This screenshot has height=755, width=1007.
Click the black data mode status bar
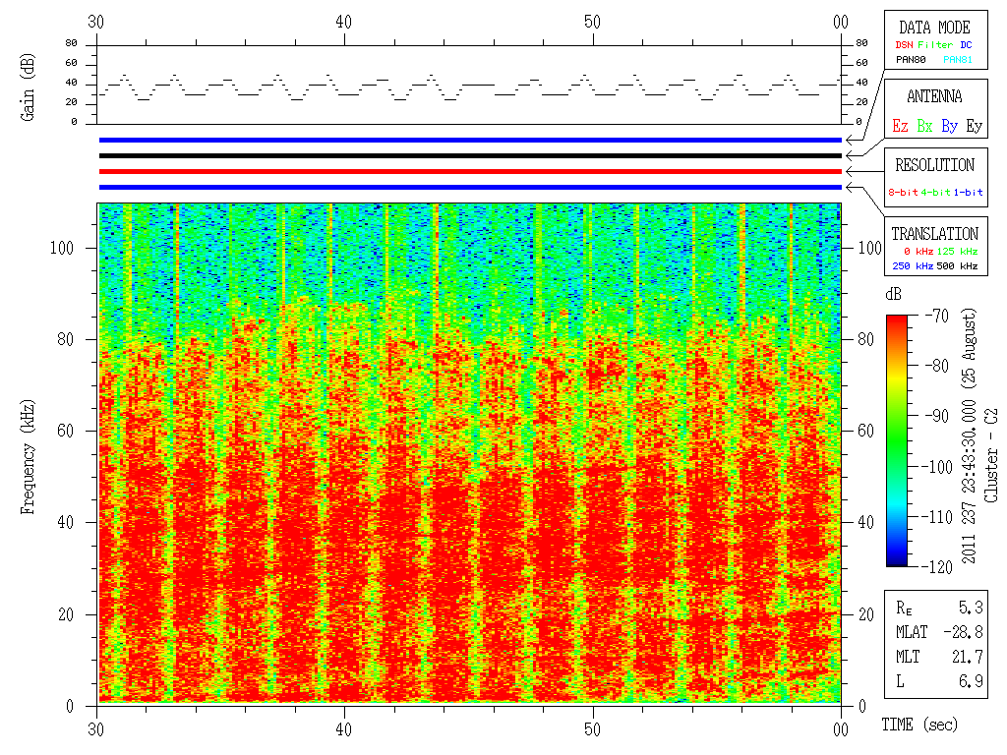tap(470, 155)
